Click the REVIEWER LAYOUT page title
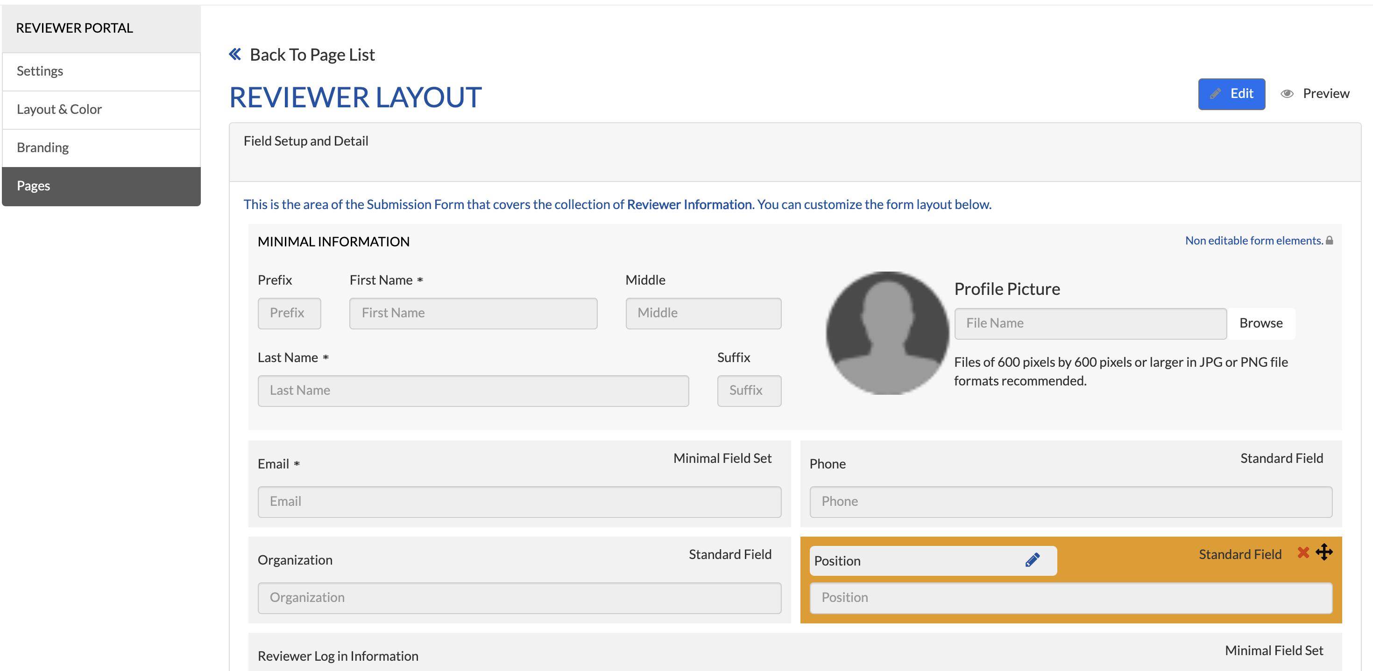 tap(355, 98)
